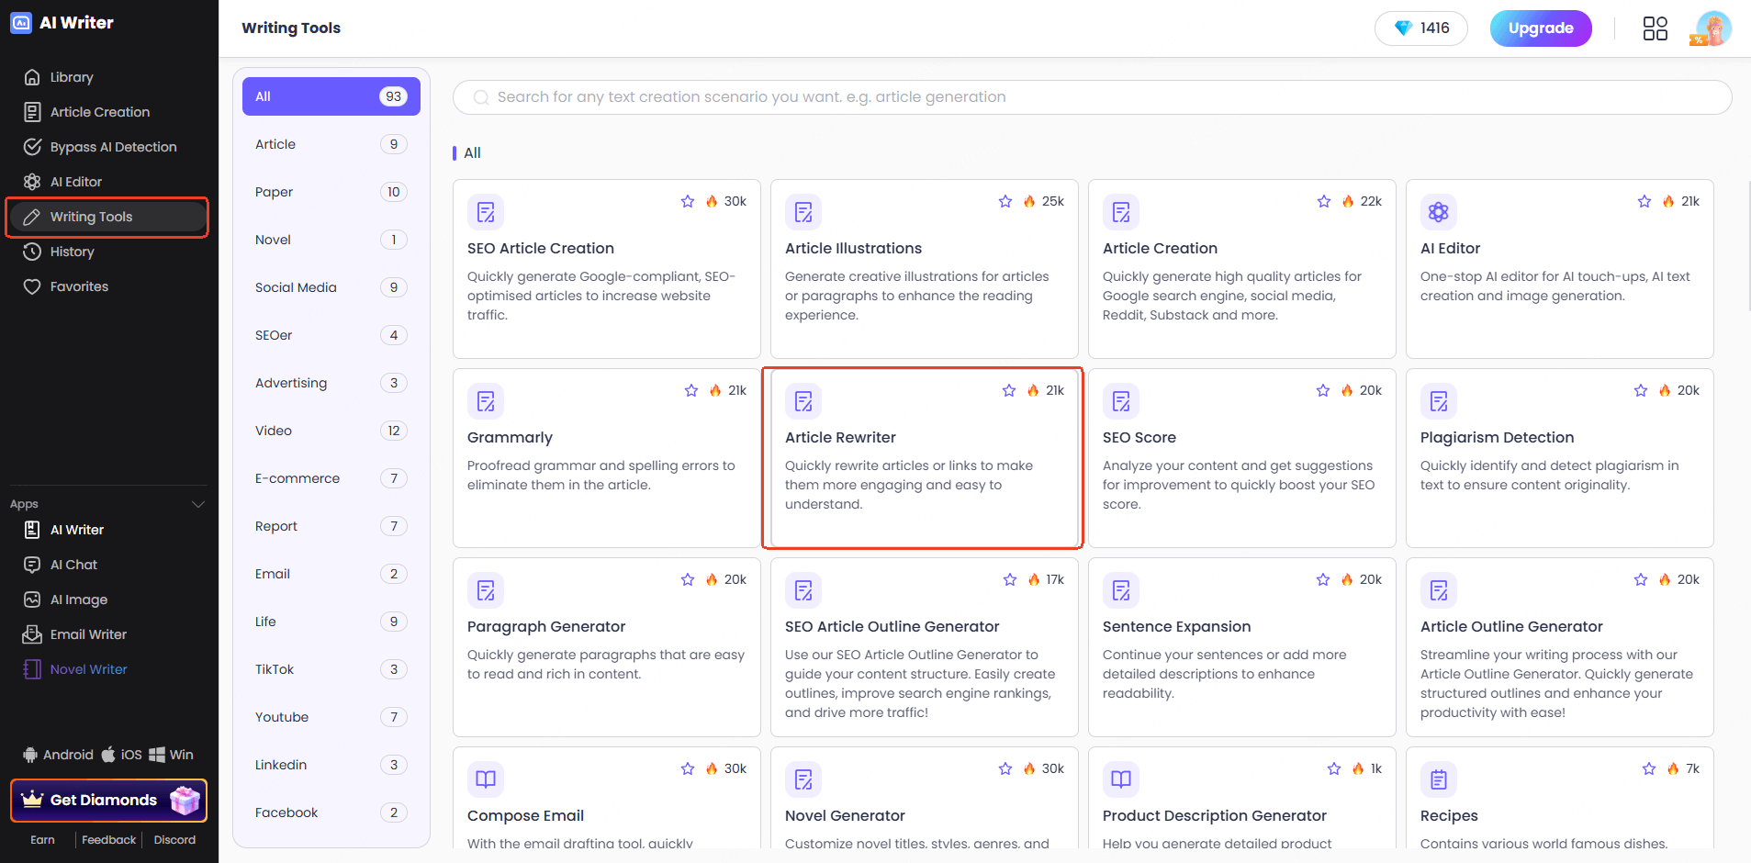Toggle favorite star on Article Rewriter
Viewport: 1751px width, 863px height.
(x=1009, y=390)
